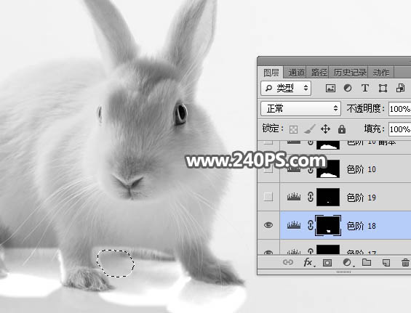Image resolution: width=411 pixels, height=313 pixels.
Task: Open the 类型 layer filter dropdown
Action: pos(286,88)
